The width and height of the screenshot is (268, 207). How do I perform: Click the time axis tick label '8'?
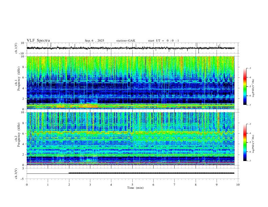196,185
